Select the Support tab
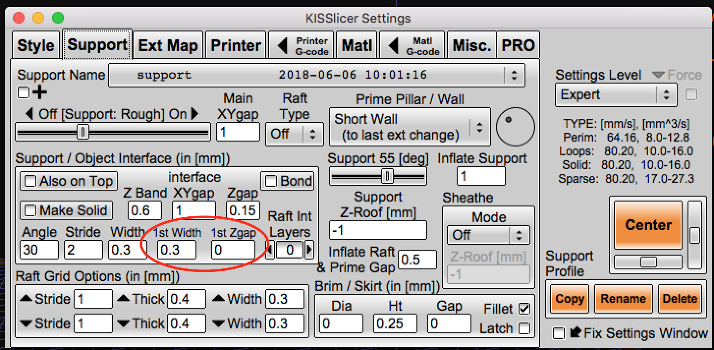 coord(97,45)
